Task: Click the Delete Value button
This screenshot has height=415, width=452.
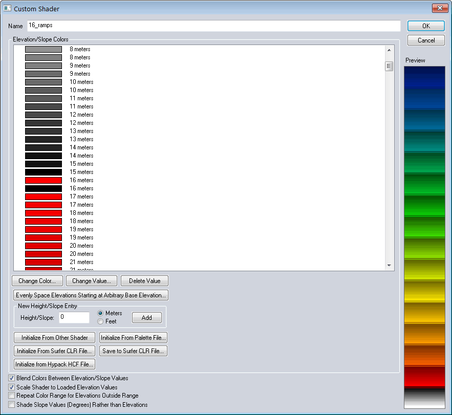Action: point(144,281)
